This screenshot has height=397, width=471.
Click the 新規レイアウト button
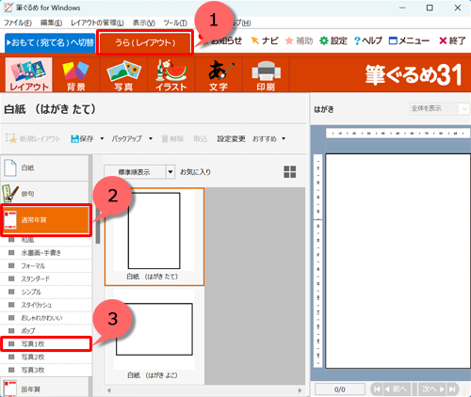tap(33, 138)
